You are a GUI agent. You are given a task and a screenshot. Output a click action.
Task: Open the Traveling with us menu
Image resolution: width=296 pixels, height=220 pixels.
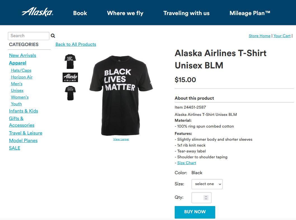point(186,13)
